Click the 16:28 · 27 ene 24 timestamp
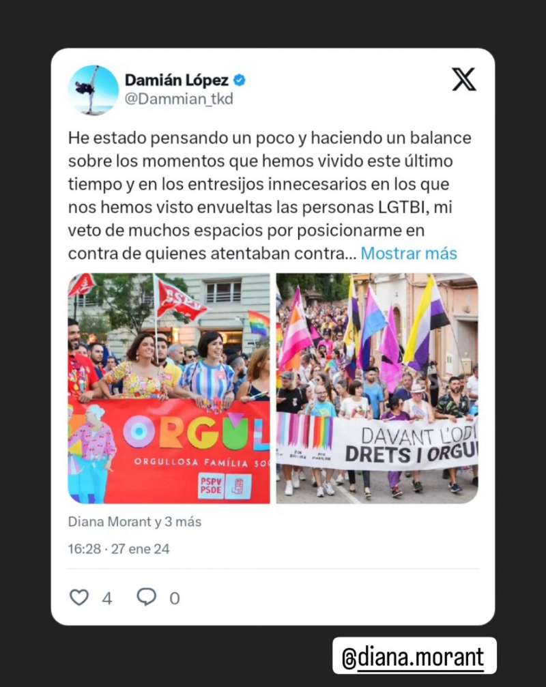Viewport: 546px width, 687px height. (x=119, y=549)
